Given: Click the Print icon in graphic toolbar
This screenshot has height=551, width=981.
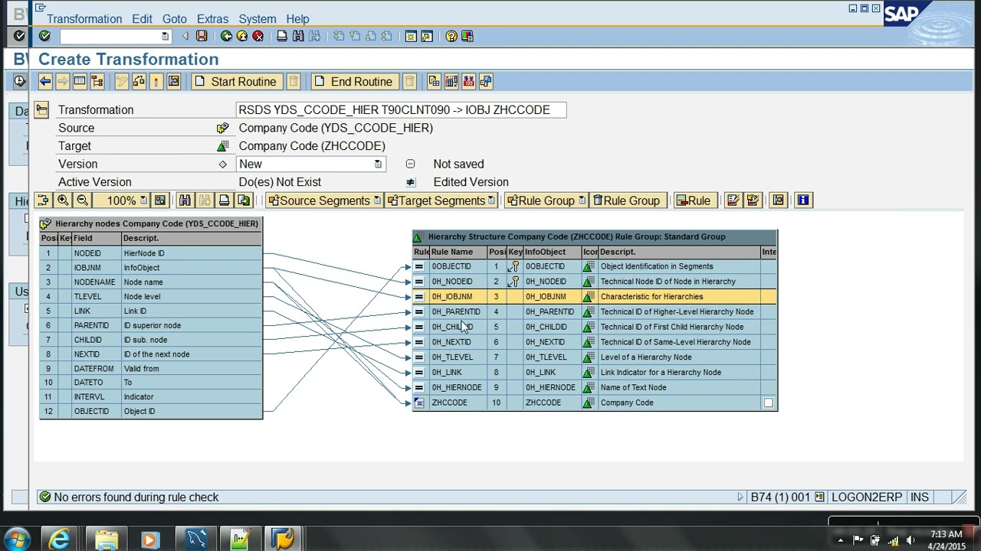Looking at the screenshot, I should point(225,201).
